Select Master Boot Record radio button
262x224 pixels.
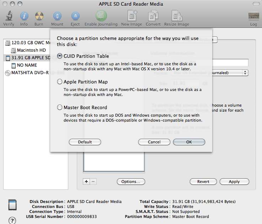click(x=60, y=107)
